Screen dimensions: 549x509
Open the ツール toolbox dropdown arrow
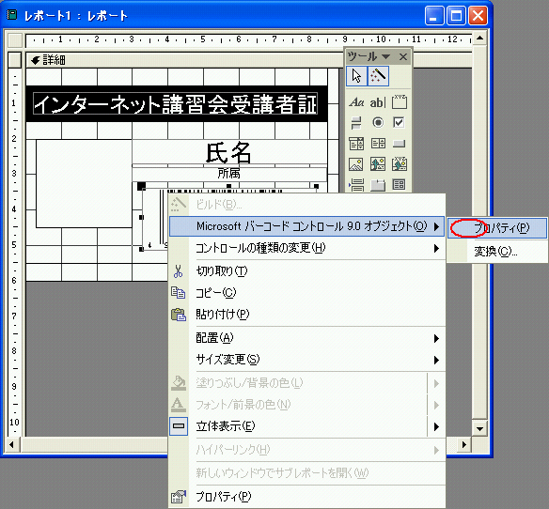[x=385, y=56]
